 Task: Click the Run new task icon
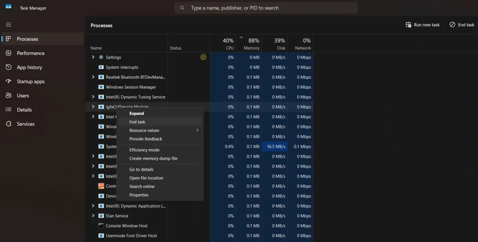(x=408, y=25)
